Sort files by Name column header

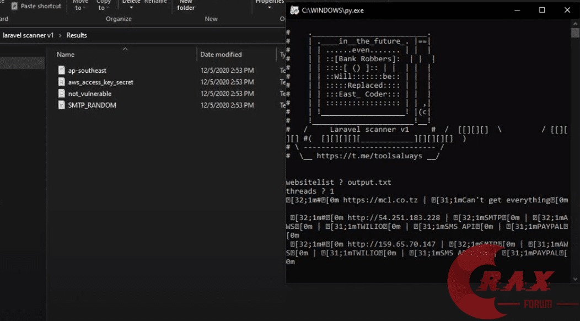click(x=66, y=55)
